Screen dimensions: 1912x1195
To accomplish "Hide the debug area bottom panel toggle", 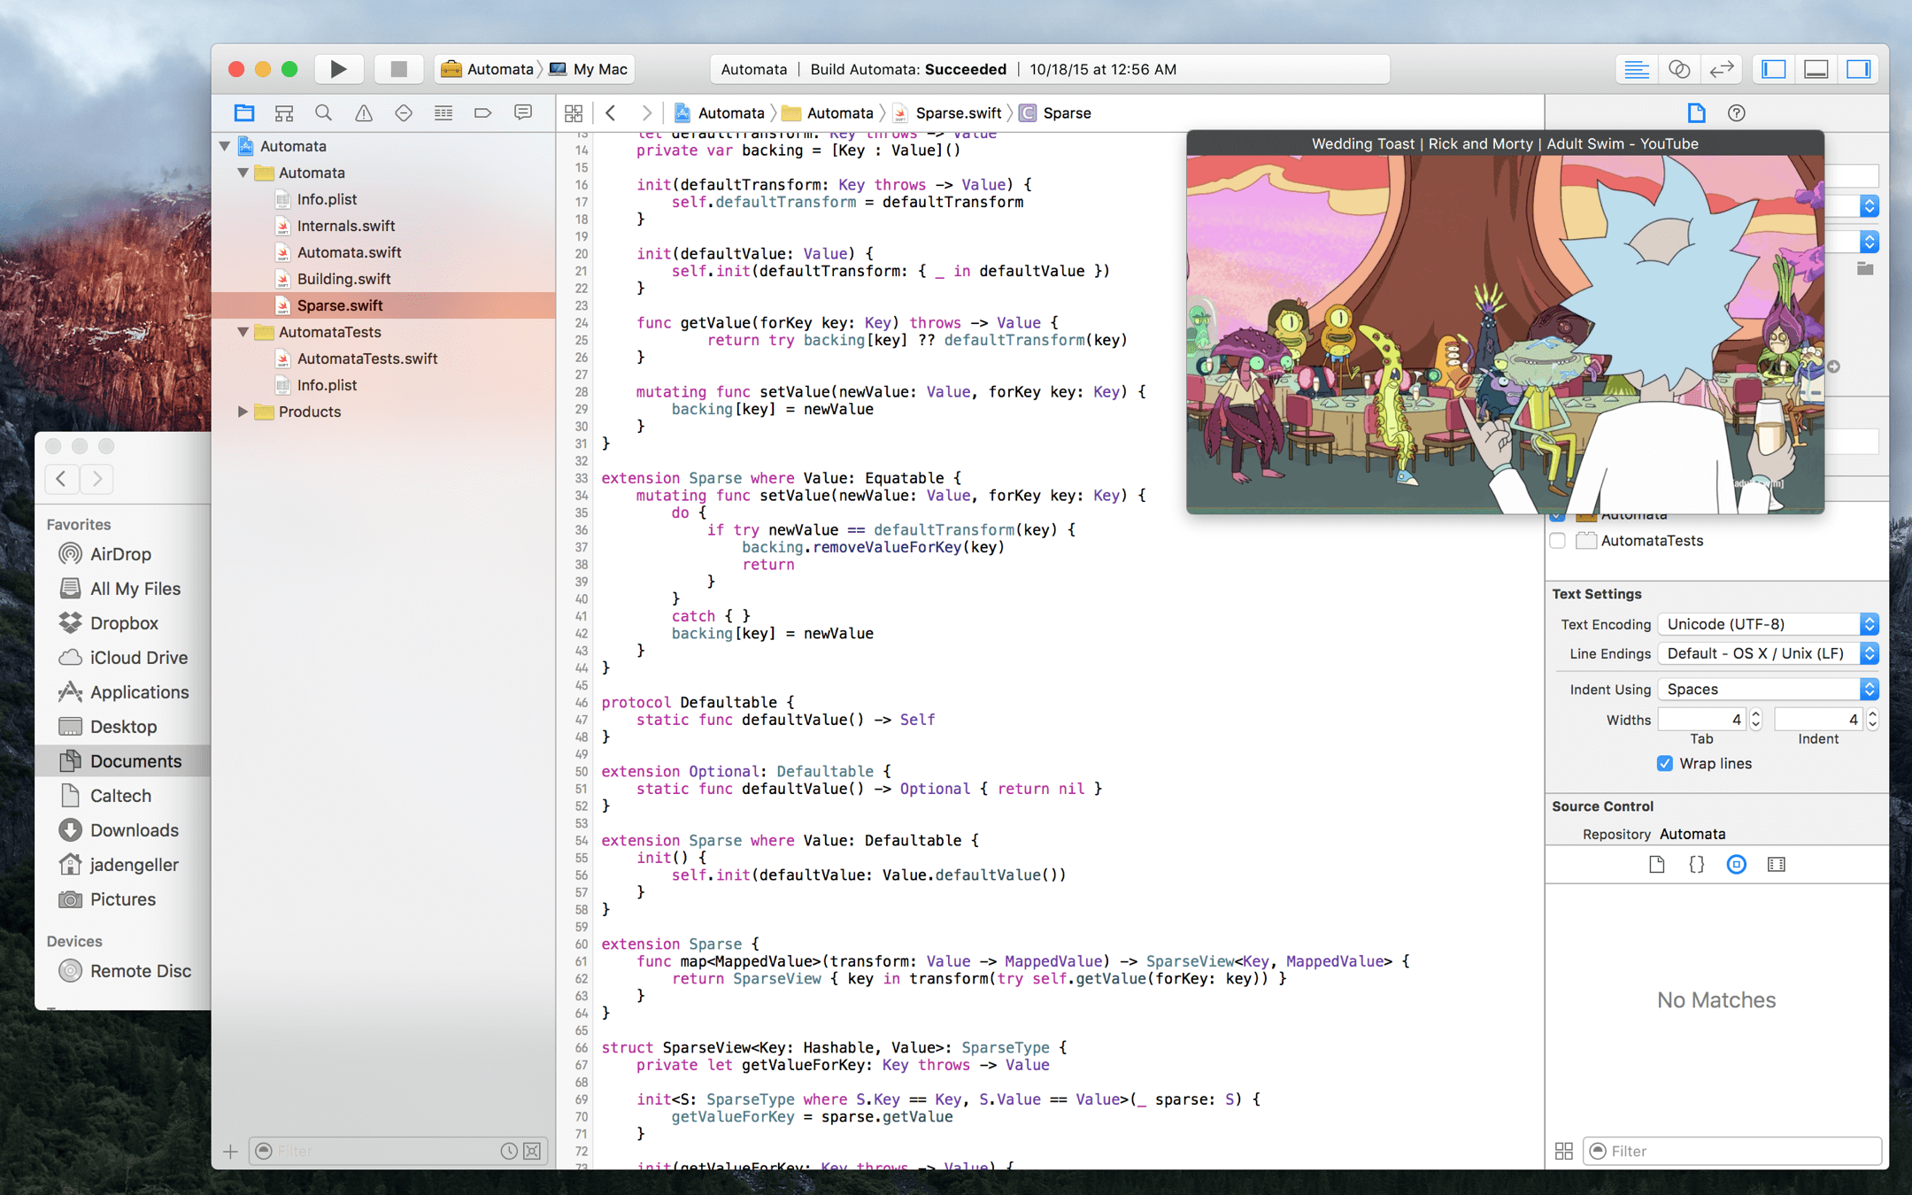I will [x=1816, y=69].
